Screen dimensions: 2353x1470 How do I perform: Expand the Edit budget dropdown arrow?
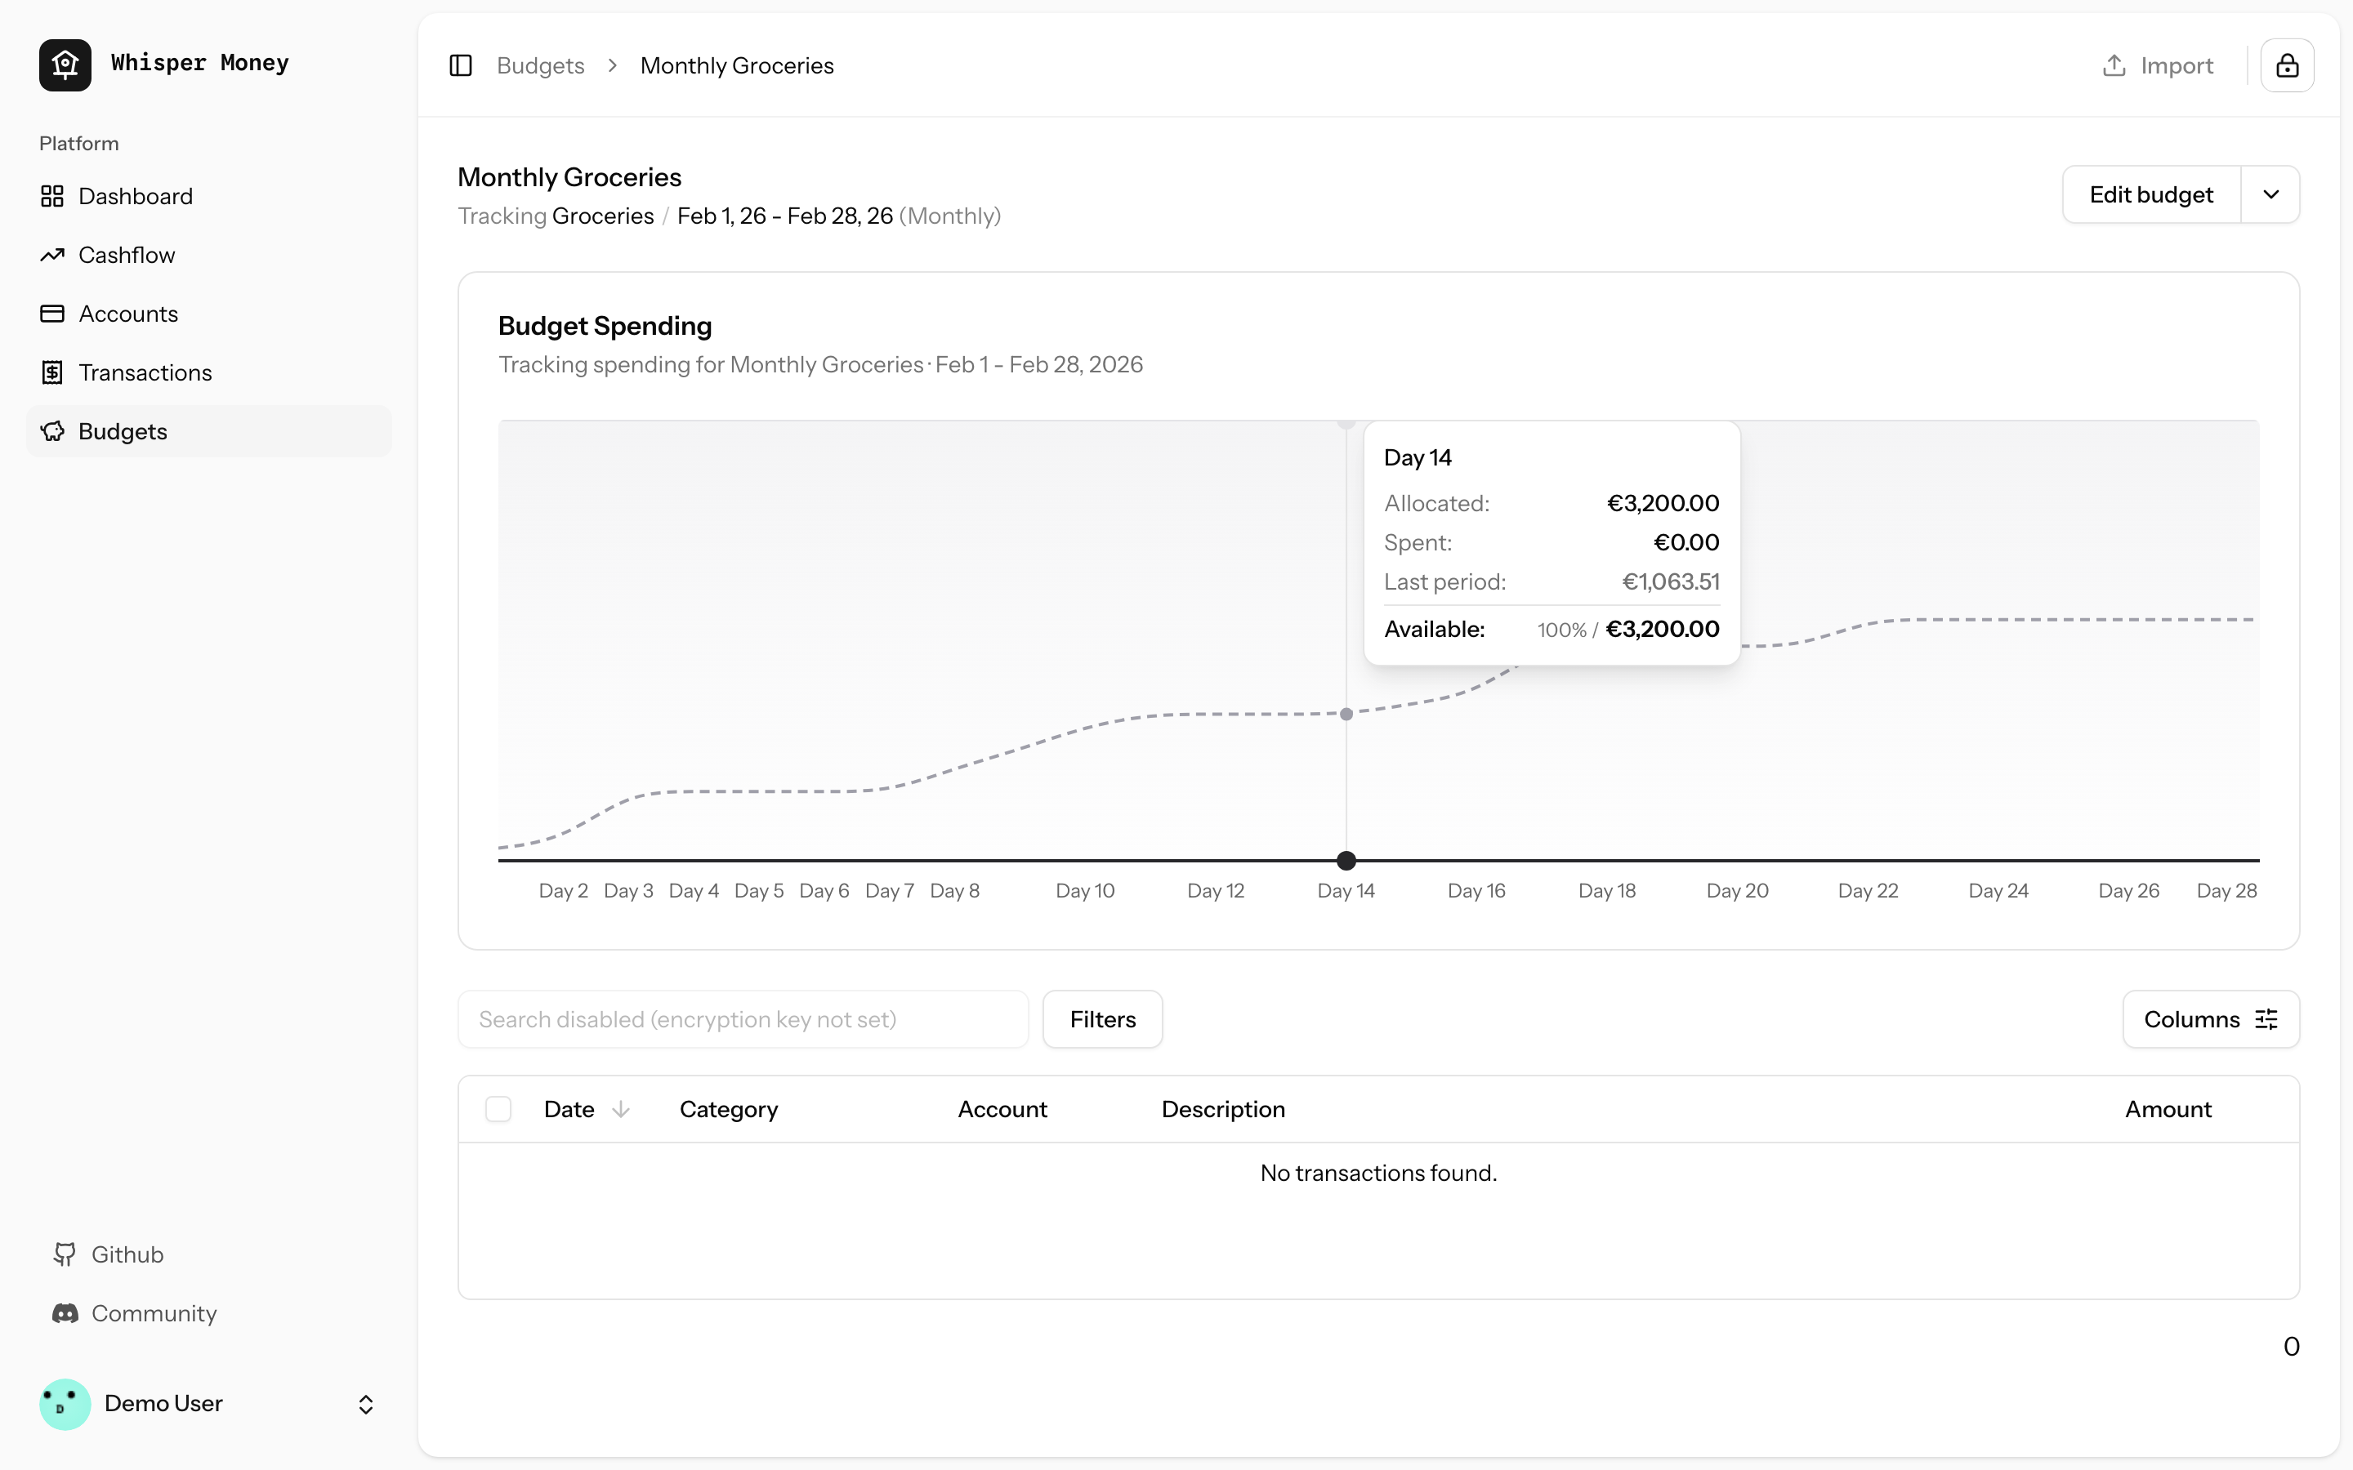(x=2270, y=194)
